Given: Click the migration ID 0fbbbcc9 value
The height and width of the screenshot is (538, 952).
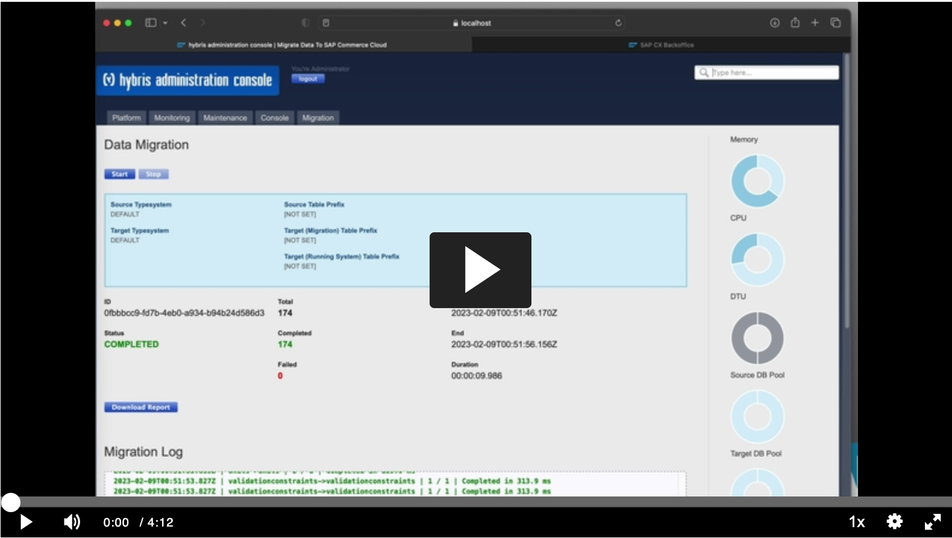Looking at the screenshot, I should click(x=184, y=313).
